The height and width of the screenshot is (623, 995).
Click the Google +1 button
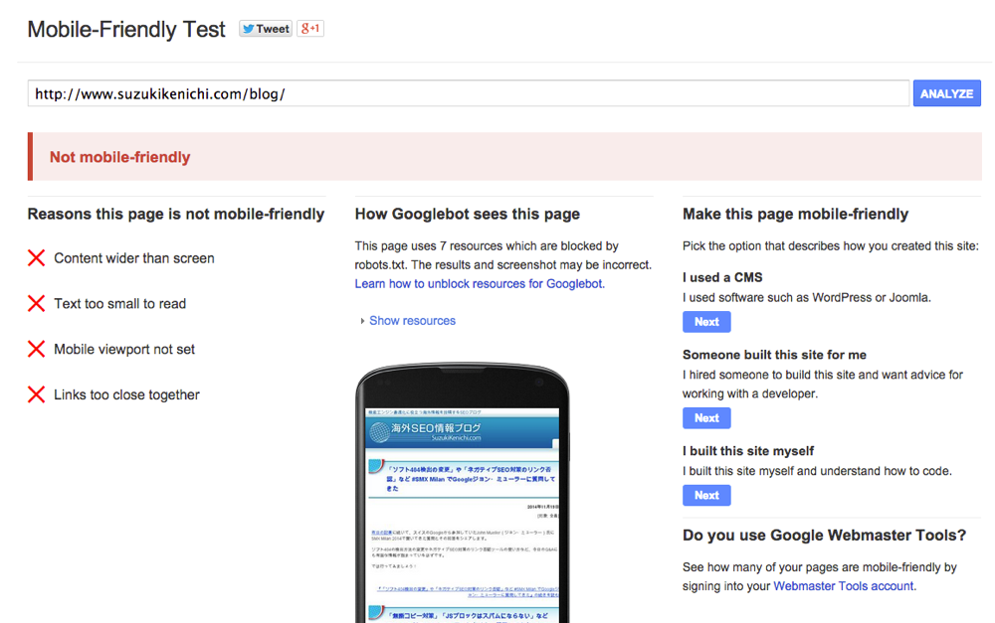[310, 29]
